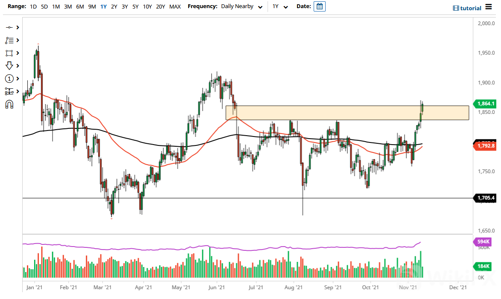Expand the rectangle shape tool submenu arrow
Viewport: 501px width, 299px height.
point(17,53)
